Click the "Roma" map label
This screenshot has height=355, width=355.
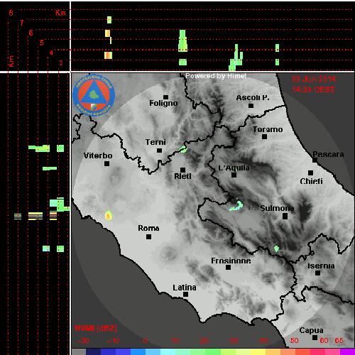tap(148, 228)
